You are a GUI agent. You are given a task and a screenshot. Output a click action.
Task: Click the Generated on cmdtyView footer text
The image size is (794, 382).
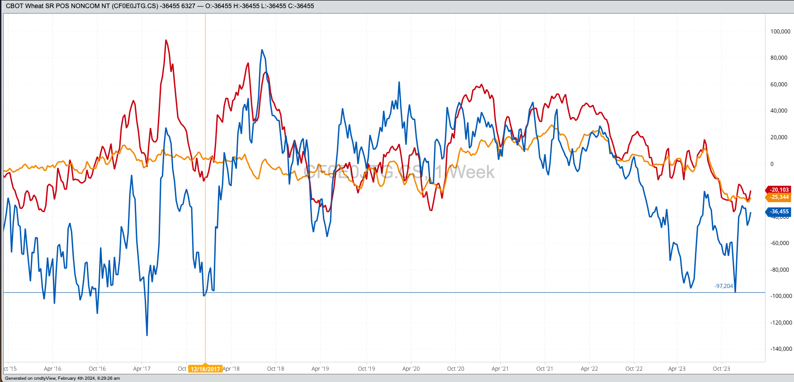[62, 378]
